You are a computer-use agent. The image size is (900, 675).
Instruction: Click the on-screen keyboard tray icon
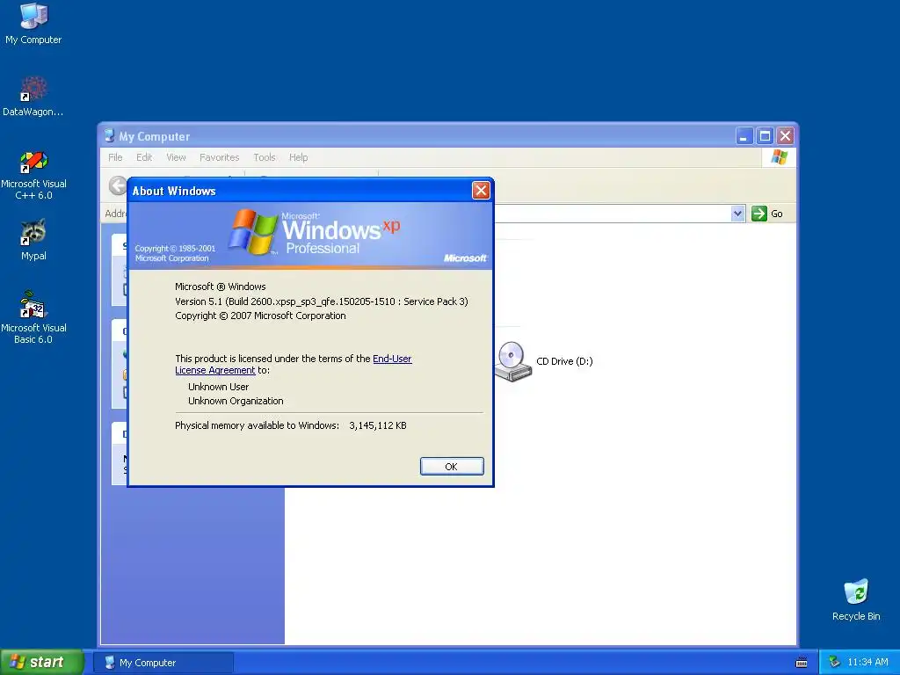[802, 663]
